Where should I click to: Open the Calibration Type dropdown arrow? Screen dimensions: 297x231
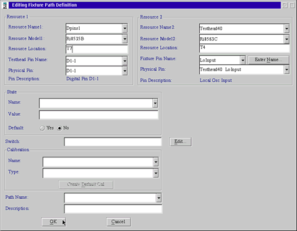(x=156, y=173)
